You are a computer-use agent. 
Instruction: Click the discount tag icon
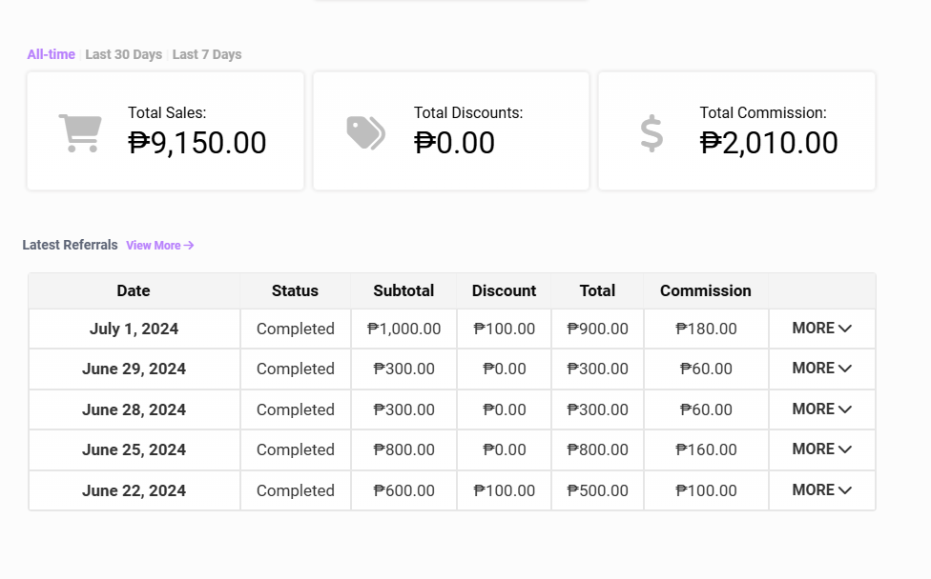[x=365, y=133]
